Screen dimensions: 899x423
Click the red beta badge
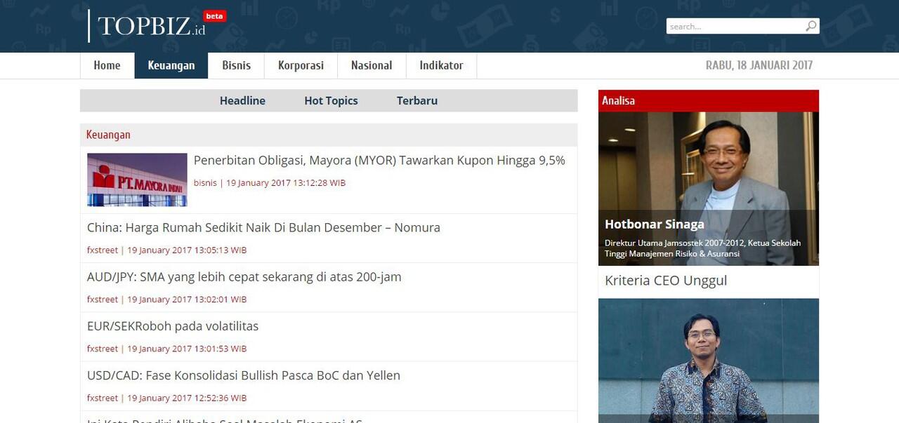tap(214, 16)
